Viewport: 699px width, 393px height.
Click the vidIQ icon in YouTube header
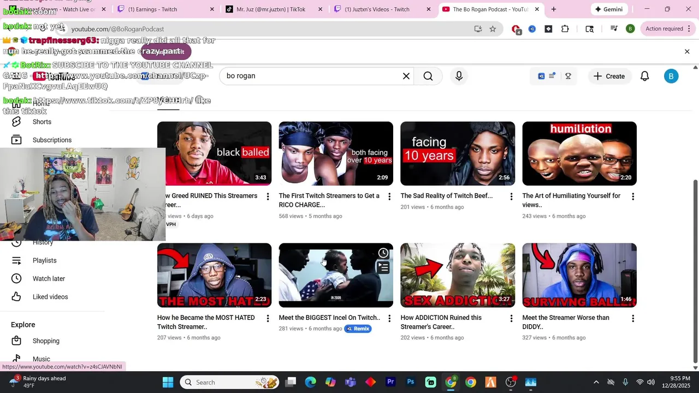(541, 76)
